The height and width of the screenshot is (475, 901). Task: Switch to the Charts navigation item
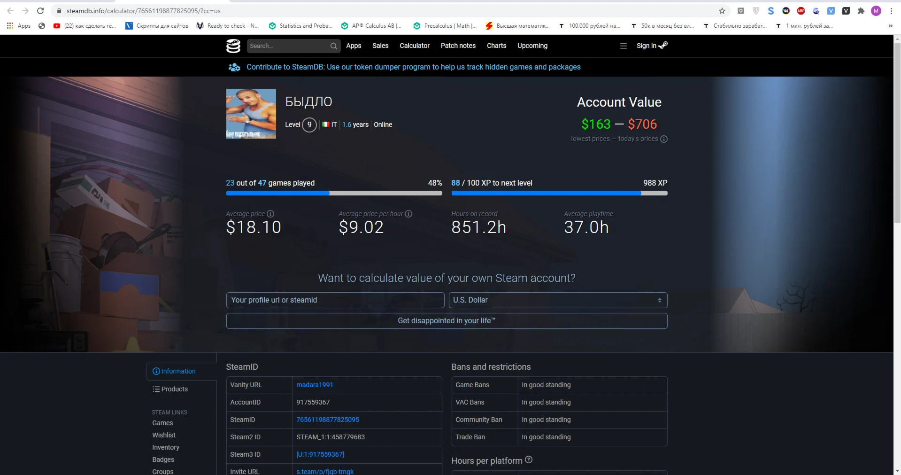(496, 46)
